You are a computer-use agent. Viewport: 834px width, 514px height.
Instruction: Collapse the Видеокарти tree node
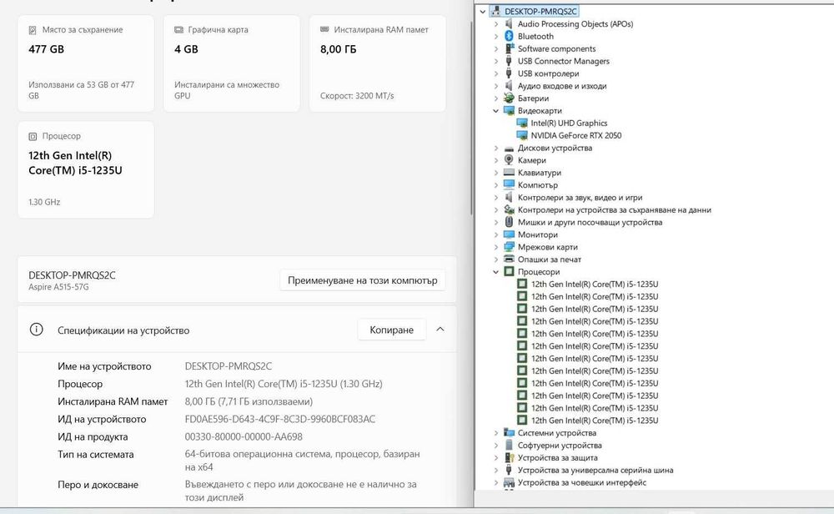click(x=496, y=111)
